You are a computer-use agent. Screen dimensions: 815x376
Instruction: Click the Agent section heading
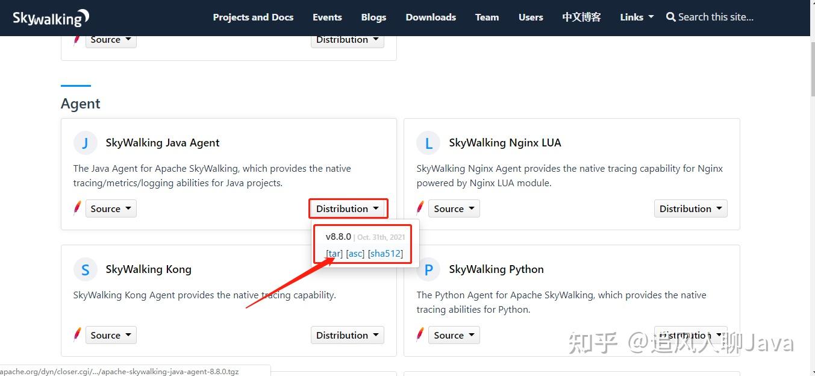(x=81, y=104)
